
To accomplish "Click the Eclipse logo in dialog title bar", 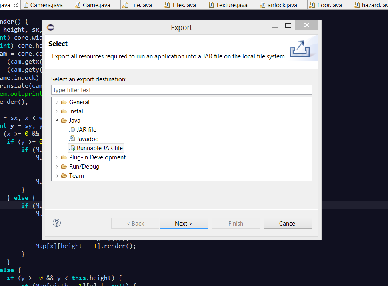I will click(x=51, y=27).
